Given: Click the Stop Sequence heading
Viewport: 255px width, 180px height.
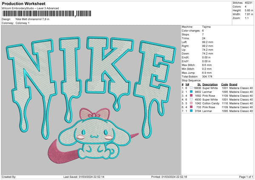Looking at the screenshot, I should point(191,79).
